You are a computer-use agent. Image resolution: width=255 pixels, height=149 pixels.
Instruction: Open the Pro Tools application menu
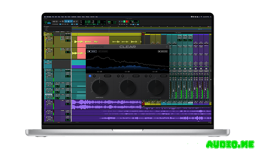(x=49, y=17)
